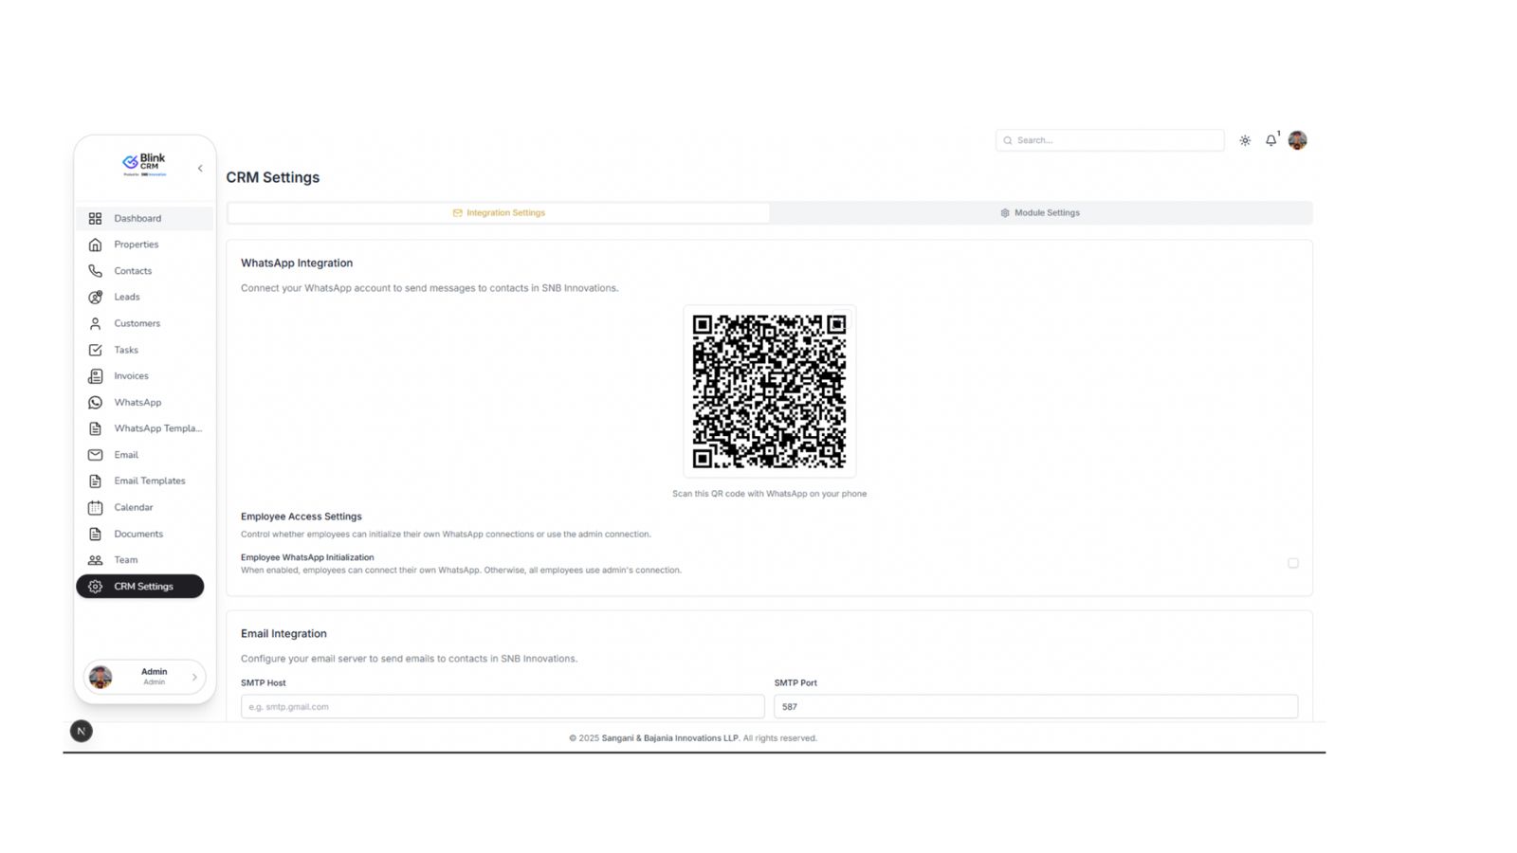Navigate to Customers page
Screen dimensions: 1517x853
tap(144, 324)
